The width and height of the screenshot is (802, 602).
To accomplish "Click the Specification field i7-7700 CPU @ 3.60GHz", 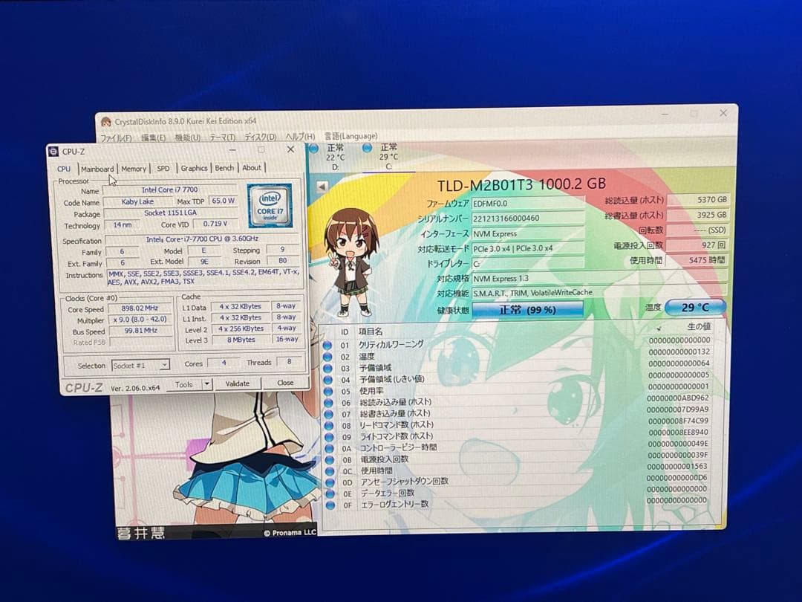I will (202, 239).
